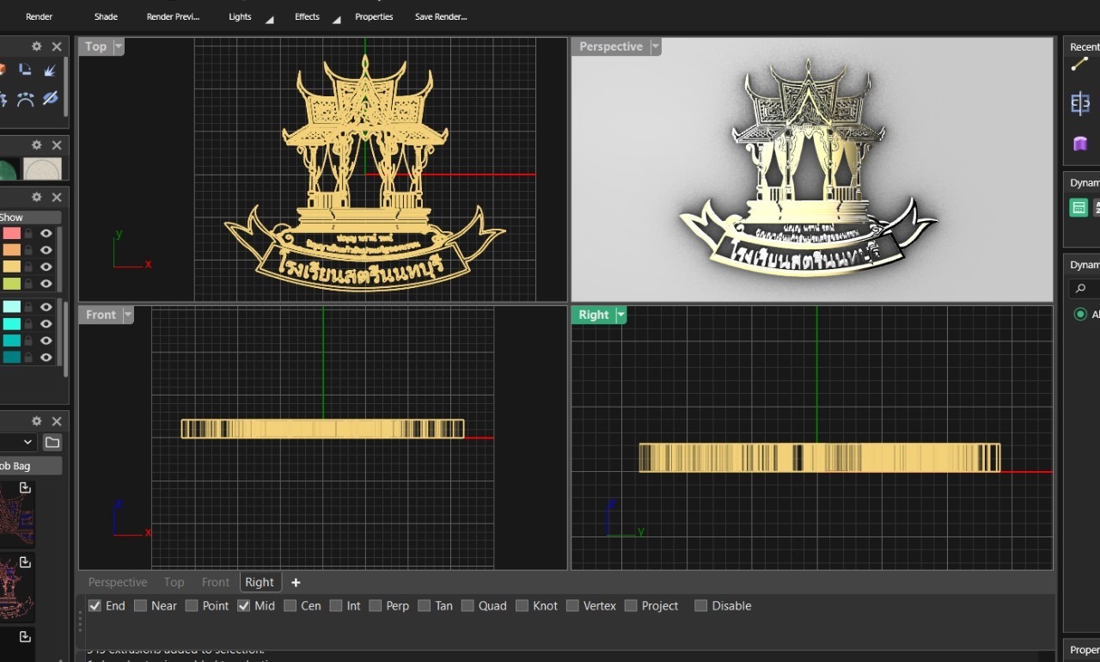1100x662 pixels.
Task: Uncheck the End object snap
Action: click(95, 605)
